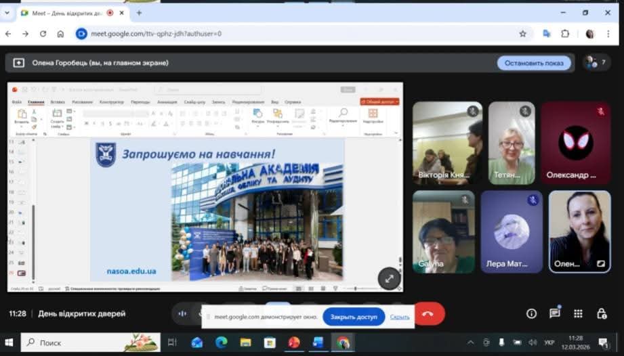
Task: Click the Скрыть link in sharing bar
Action: pyautogui.click(x=400, y=316)
